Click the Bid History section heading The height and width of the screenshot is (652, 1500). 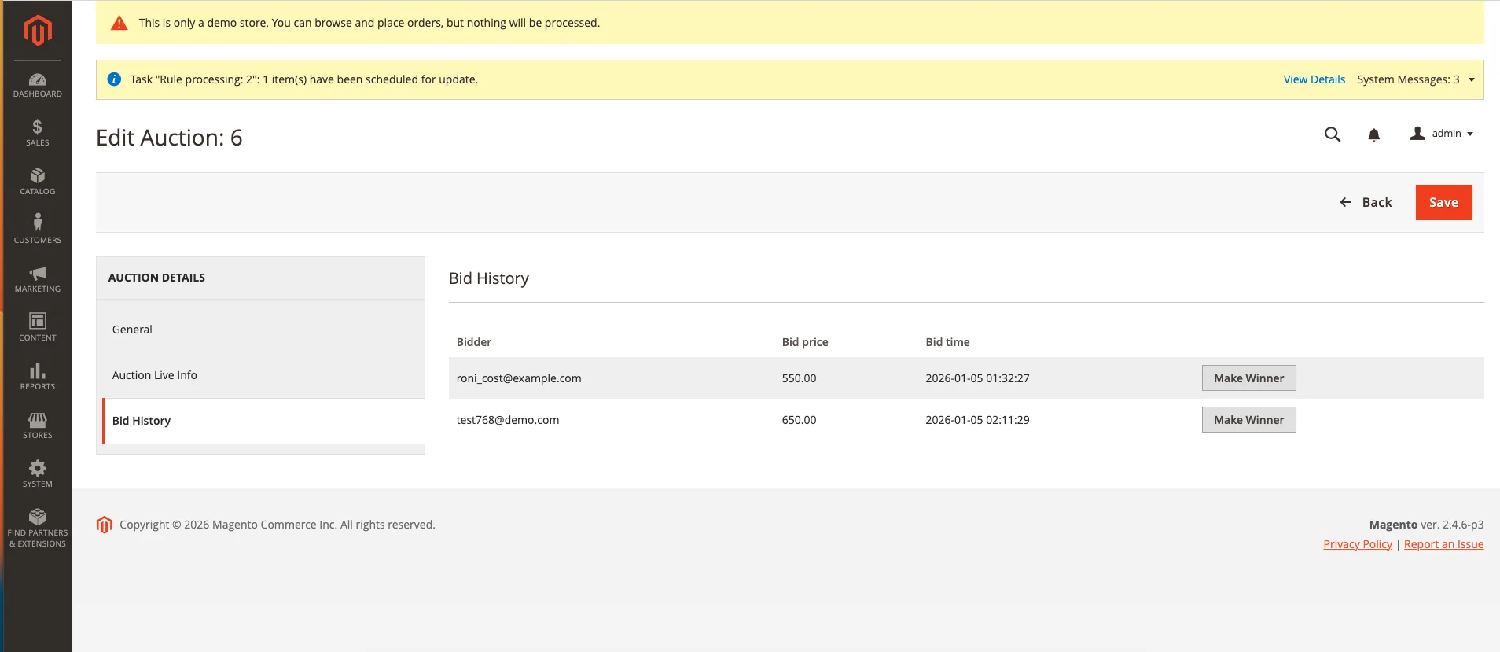(x=489, y=278)
